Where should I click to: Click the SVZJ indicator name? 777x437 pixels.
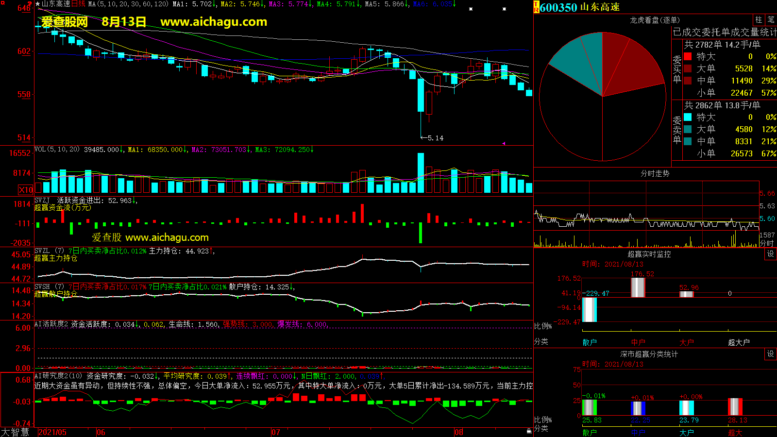[42, 200]
